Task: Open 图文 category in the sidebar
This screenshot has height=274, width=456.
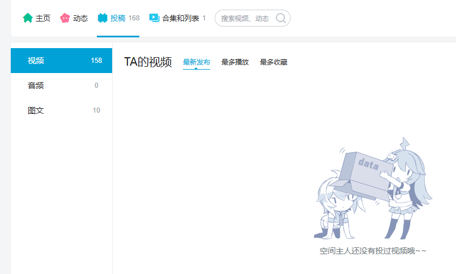Action: pyautogui.click(x=36, y=110)
